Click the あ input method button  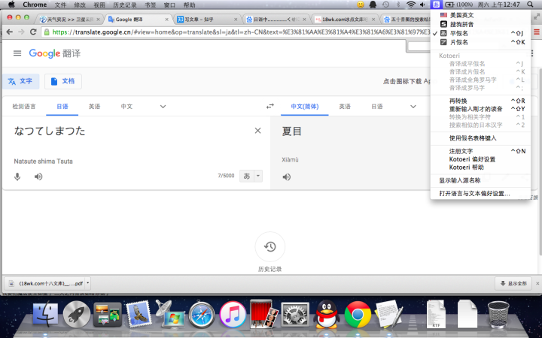pos(247,176)
